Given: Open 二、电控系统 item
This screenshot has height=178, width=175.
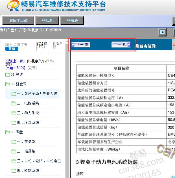Looking at the screenshot, I should [28, 103].
